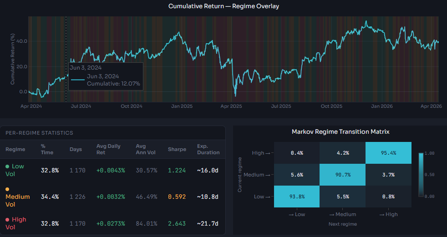Select the 93.8% Low to Low cell
This screenshot has height=237, width=447.
point(297,197)
